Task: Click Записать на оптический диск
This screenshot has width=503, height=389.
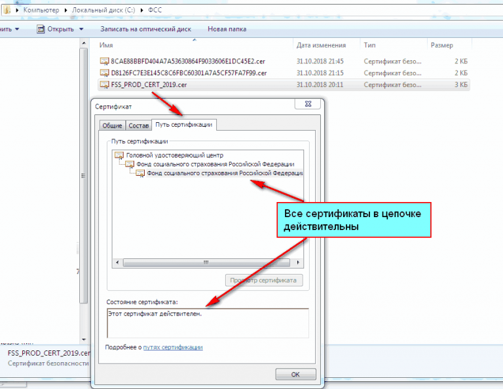Action: (x=147, y=29)
